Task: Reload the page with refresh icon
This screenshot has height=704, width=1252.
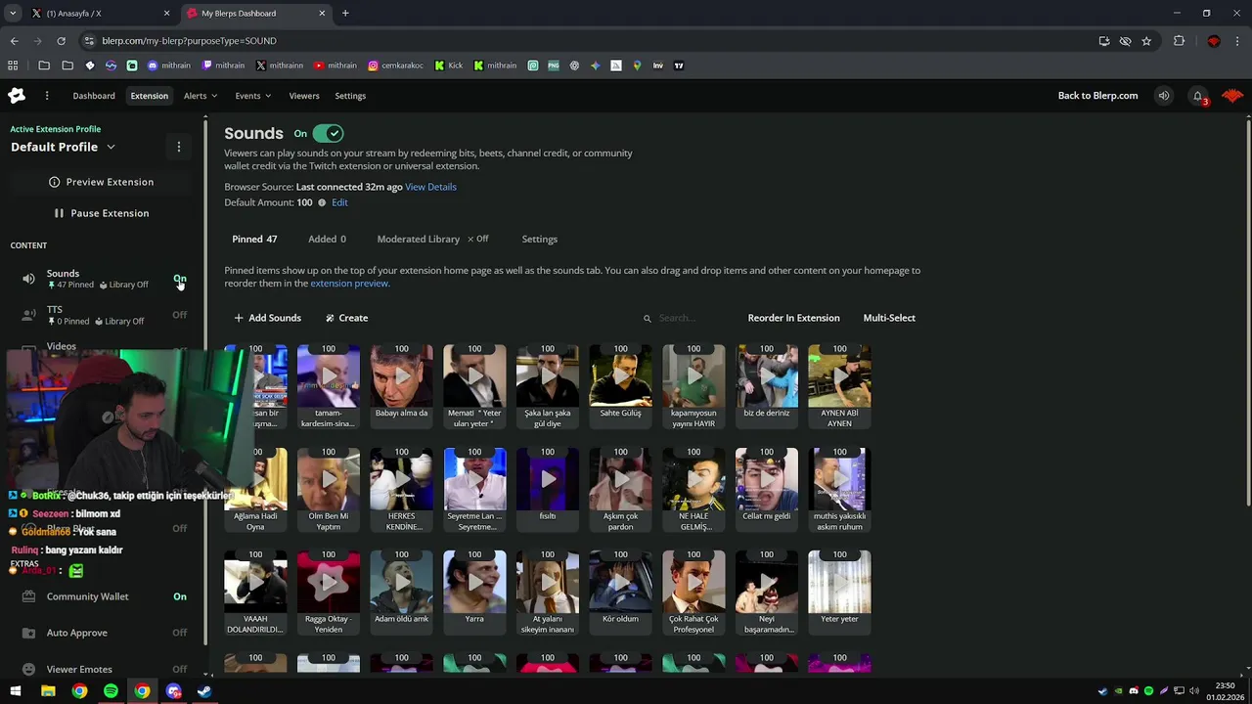Action: [x=61, y=41]
